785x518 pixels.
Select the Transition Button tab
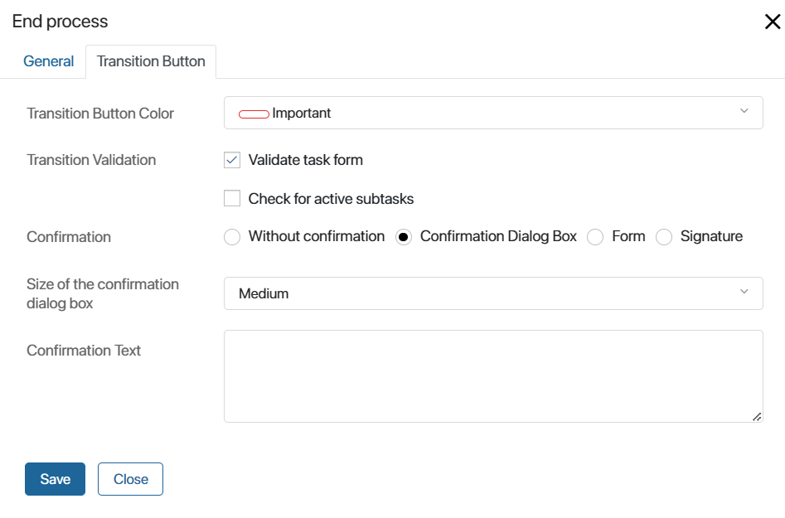coord(151,61)
